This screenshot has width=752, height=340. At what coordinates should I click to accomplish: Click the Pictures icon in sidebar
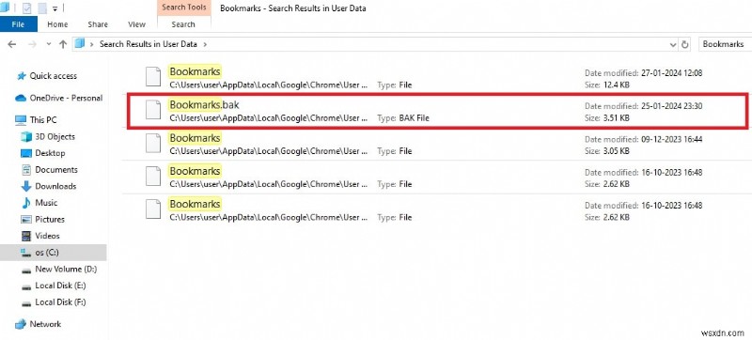click(26, 220)
